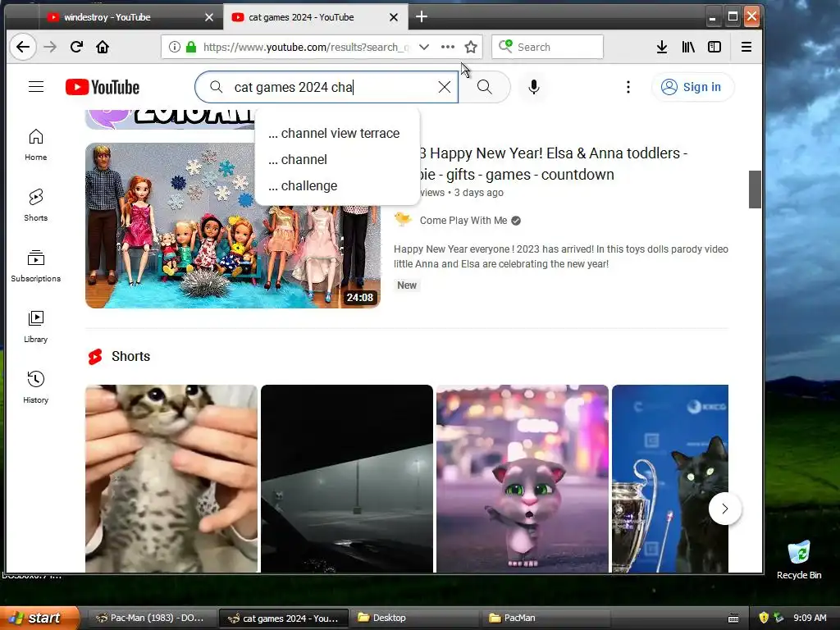Click the Shorts section heading
The width and height of the screenshot is (840, 630).
point(130,356)
